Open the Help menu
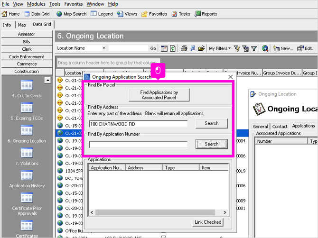 point(113,4)
